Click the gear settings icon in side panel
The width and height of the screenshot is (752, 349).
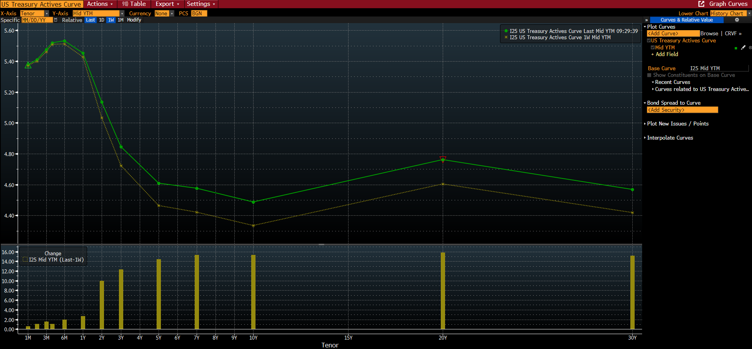tap(737, 20)
